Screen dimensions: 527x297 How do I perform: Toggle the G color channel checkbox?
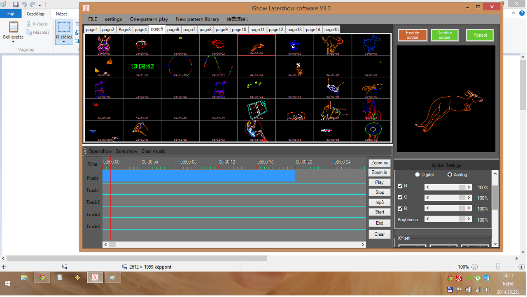click(x=400, y=197)
